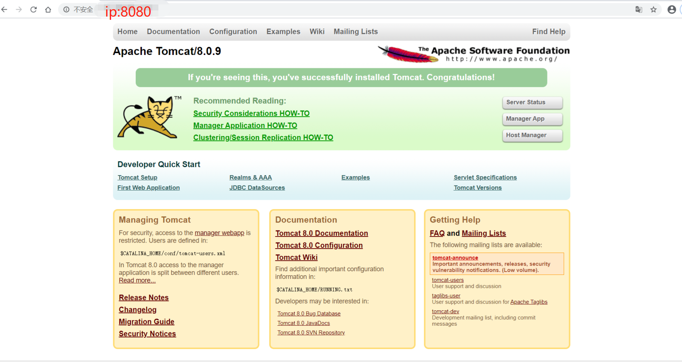Open the Home navigation item
Viewport: 682px width, 362px height.
(x=127, y=31)
